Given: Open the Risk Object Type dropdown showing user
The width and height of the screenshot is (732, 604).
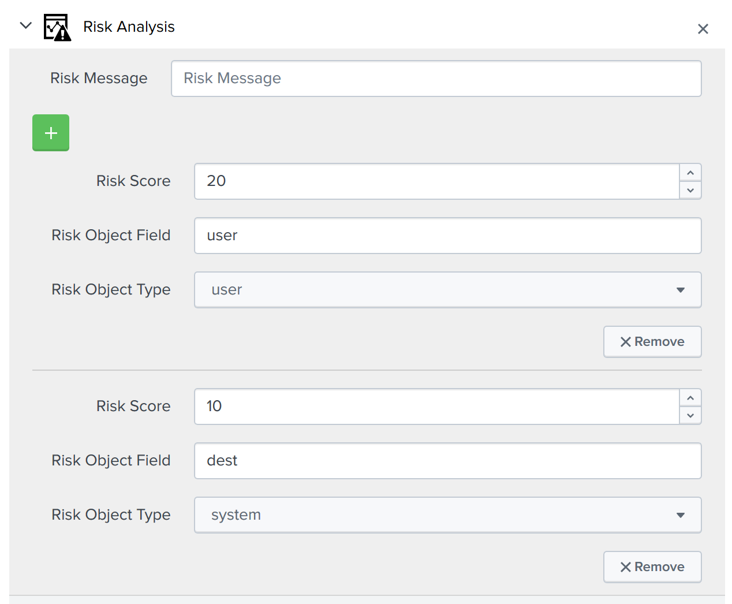Looking at the screenshot, I should pyautogui.click(x=447, y=290).
